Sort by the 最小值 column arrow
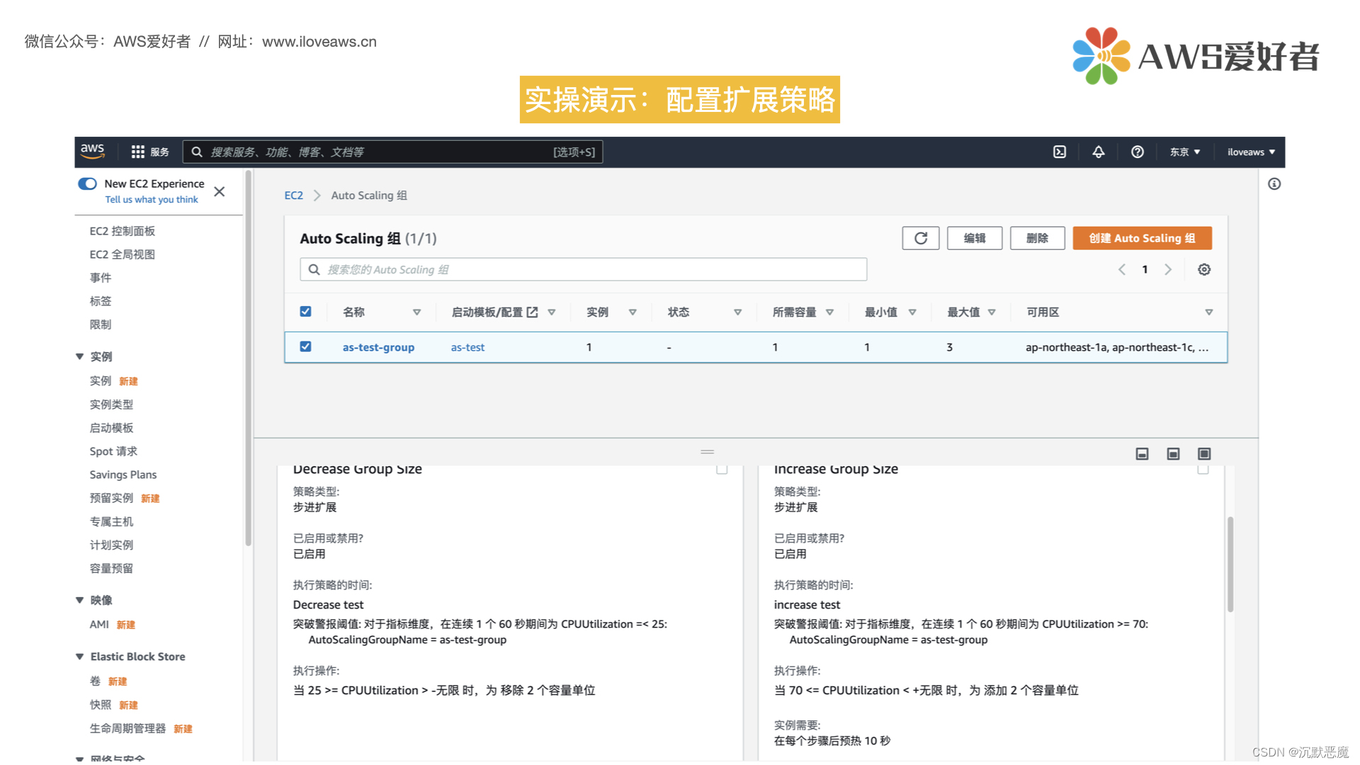The height and width of the screenshot is (765, 1360). [912, 312]
